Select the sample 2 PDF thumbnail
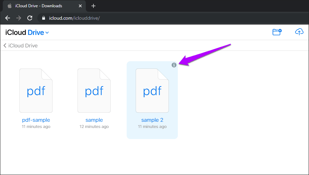The width and height of the screenshot is (309, 175). 152,91
